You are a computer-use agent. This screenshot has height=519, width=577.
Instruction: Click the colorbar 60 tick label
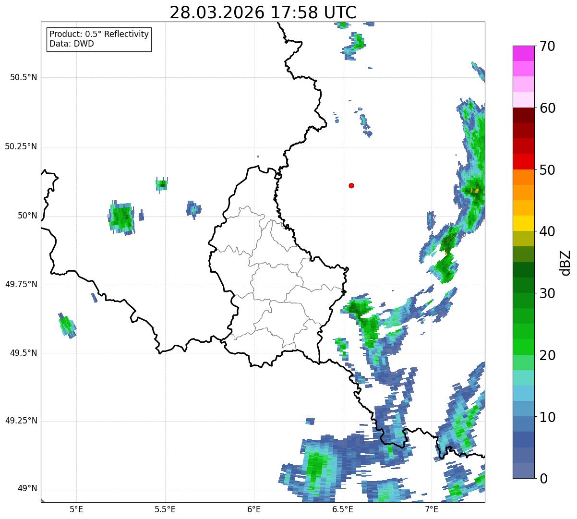click(x=547, y=108)
